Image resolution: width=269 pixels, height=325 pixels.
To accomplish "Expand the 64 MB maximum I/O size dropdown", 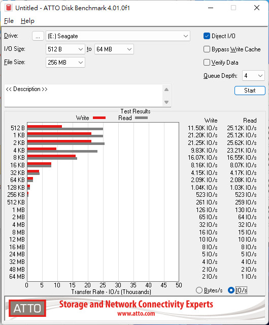I will click(x=114, y=49).
